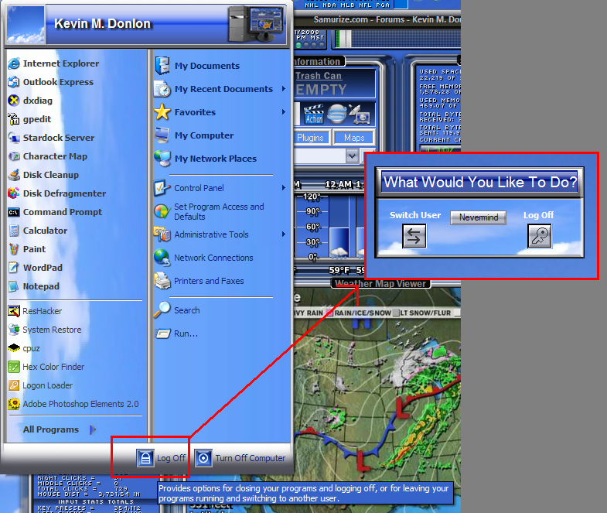Start Disk Cleanup
This screenshot has width=607, height=513.
click(x=43, y=175)
